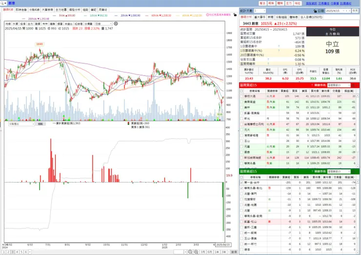The height and width of the screenshot is (255, 361).
Task: Open the 分點進出 indicator dropdown
Action: pyautogui.click(x=21, y=124)
